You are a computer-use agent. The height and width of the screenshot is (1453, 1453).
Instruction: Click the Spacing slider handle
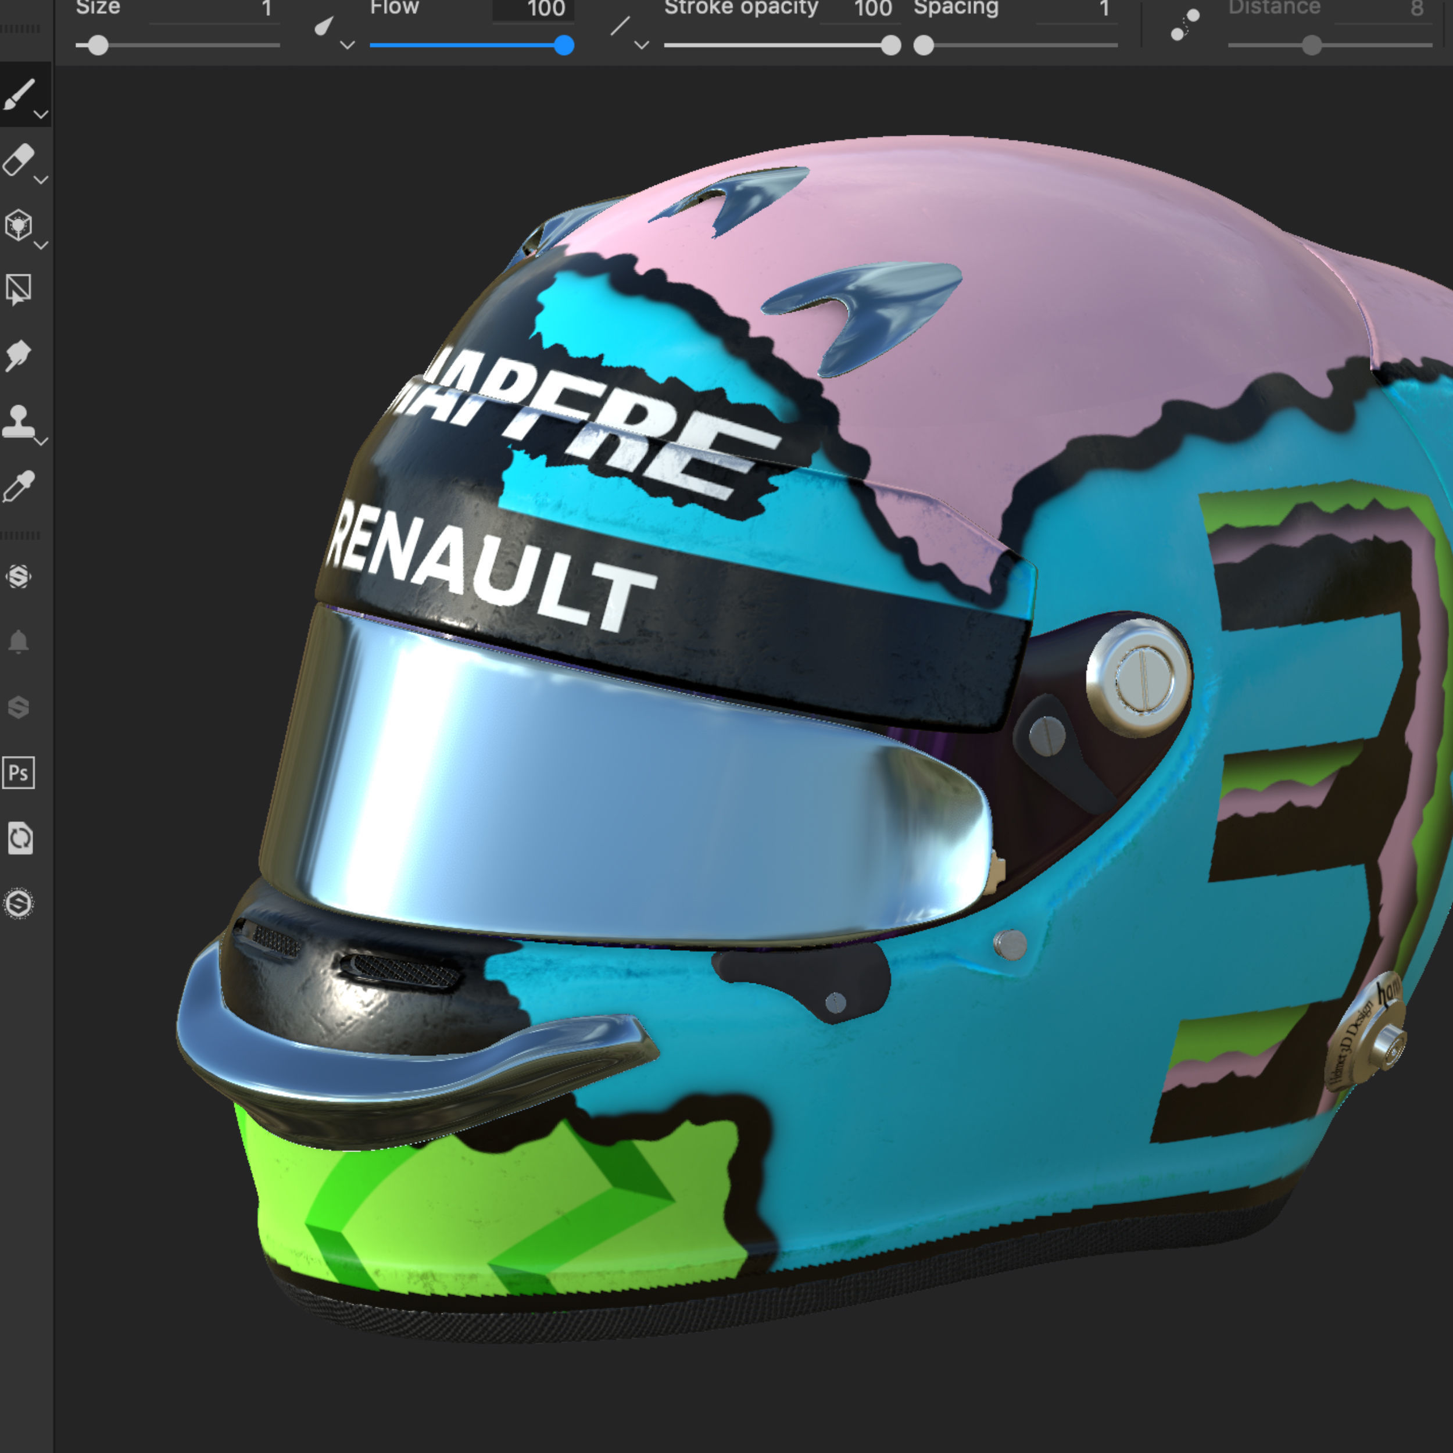[924, 45]
